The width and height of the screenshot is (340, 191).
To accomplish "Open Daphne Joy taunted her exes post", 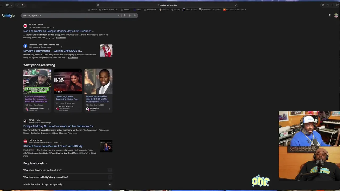I will tap(98, 99).
